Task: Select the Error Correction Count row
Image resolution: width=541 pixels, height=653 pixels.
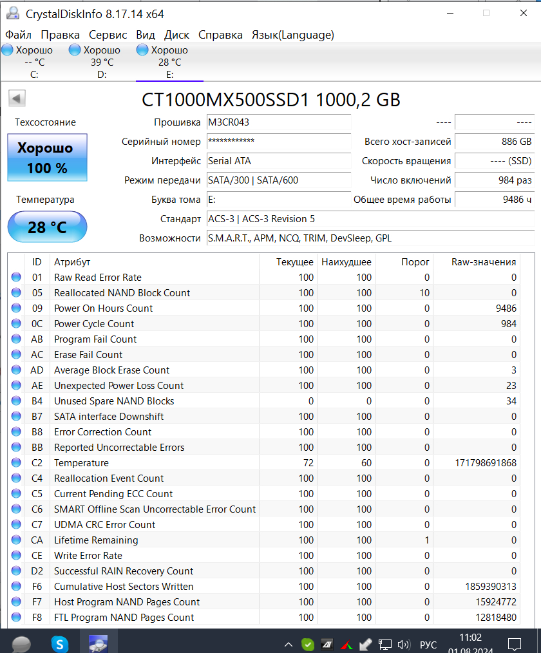Action: tap(263, 432)
